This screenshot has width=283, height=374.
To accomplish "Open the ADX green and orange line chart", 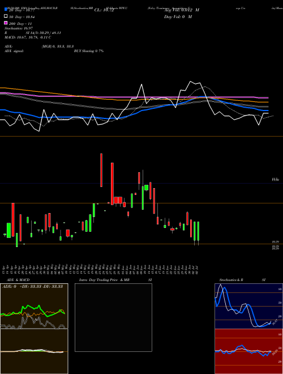I will click(x=34, y=306).
